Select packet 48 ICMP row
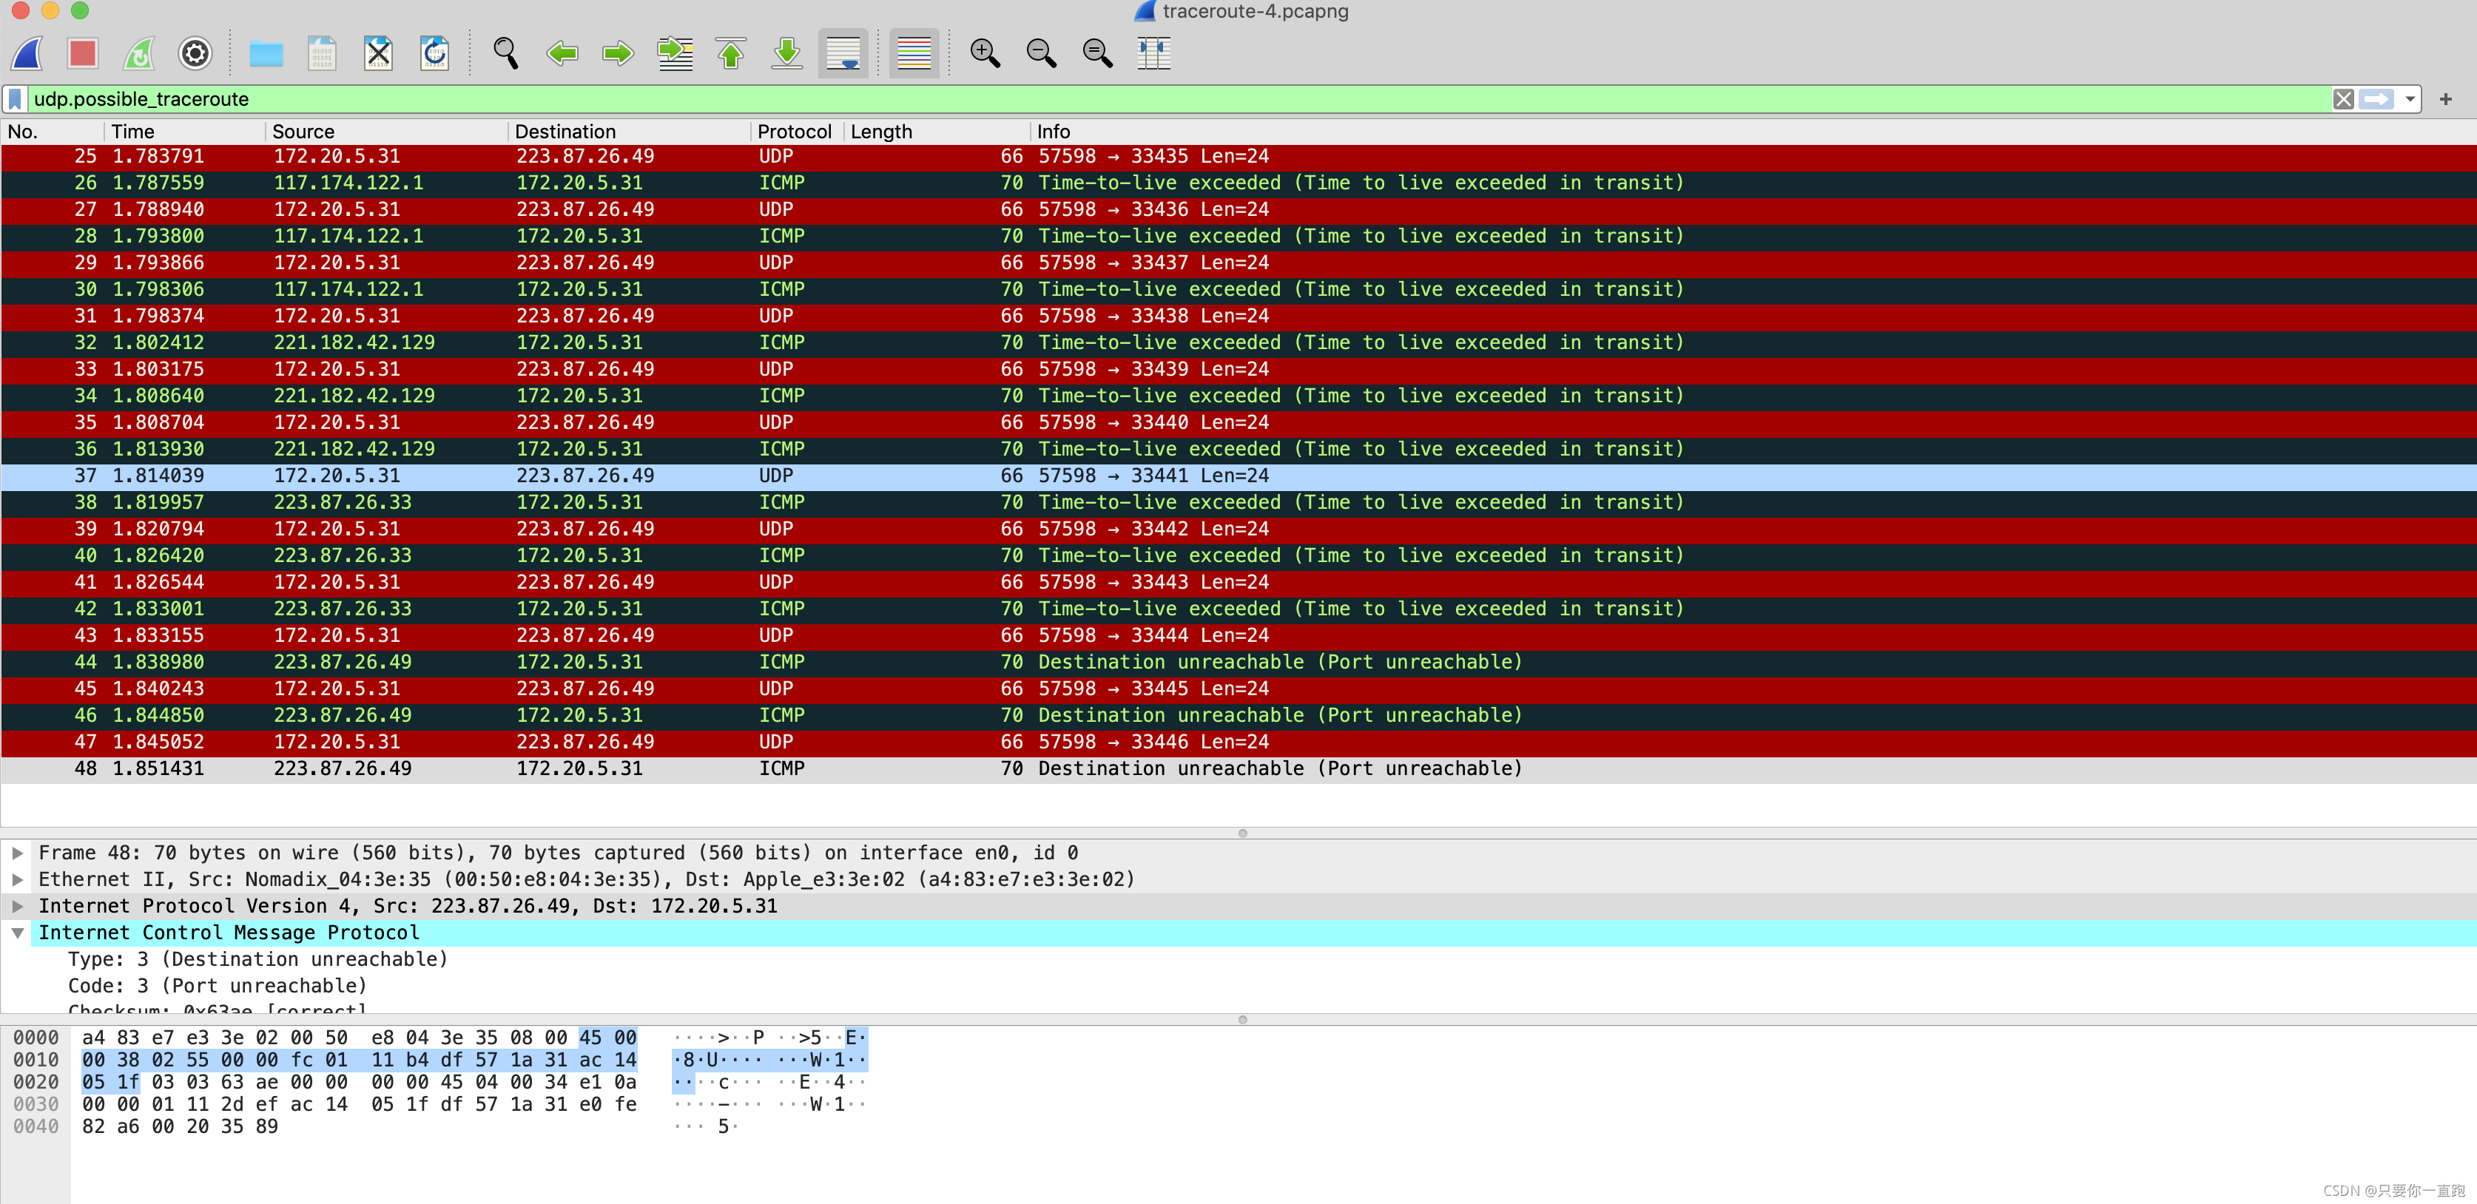The height and width of the screenshot is (1204, 2477). click(x=1238, y=768)
